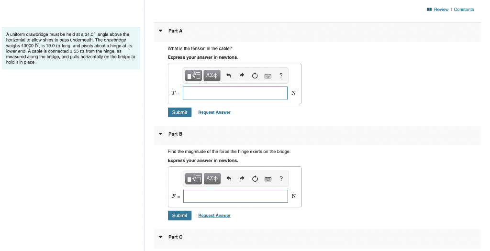Image resolution: width=490 pixels, height=251 pixels.
Task: Focus the tension T answer field
Action: click(235, 93)
